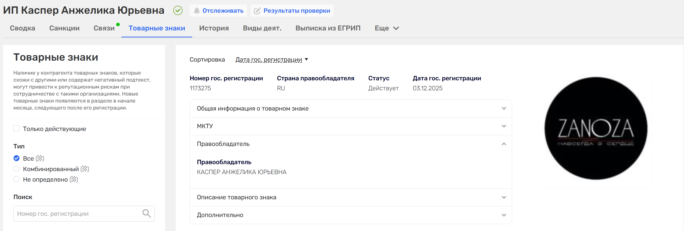Click the search magnifier icon
The height and width of the screenshot is (231, 684).
[146, 214]
